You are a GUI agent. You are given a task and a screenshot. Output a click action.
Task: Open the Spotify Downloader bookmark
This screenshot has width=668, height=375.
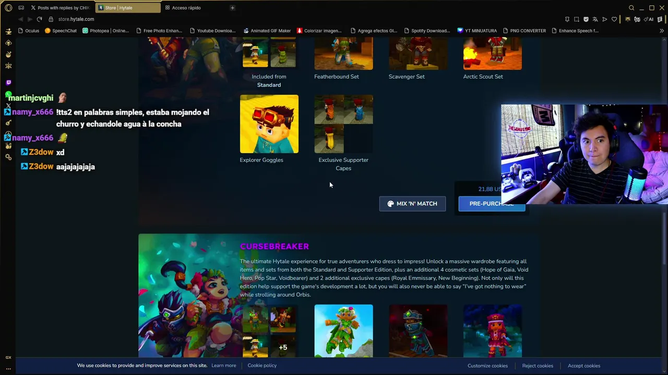427,31
